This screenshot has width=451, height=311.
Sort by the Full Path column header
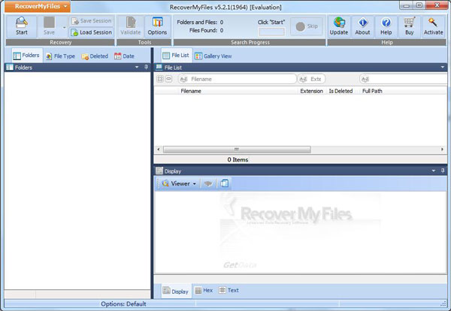pos(372,91)
